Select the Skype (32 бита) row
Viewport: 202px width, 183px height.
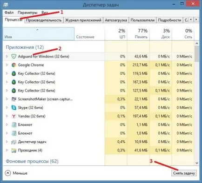(x=98, y=108)
